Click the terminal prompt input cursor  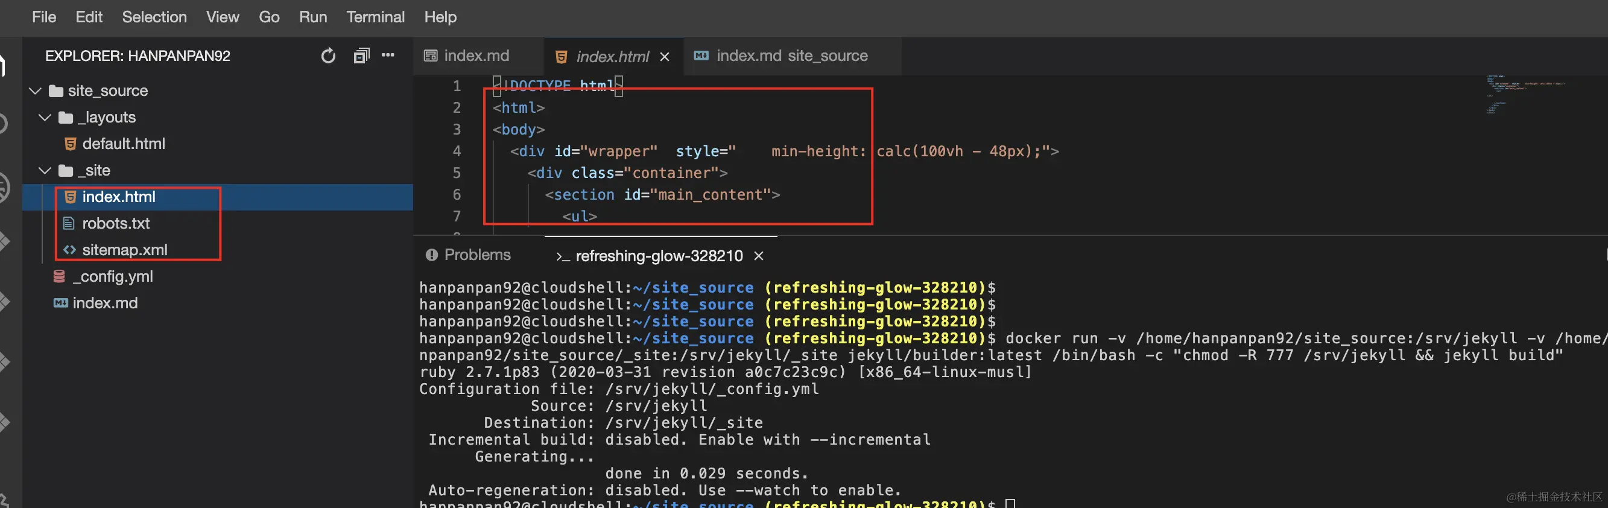tap(1010, 504)
